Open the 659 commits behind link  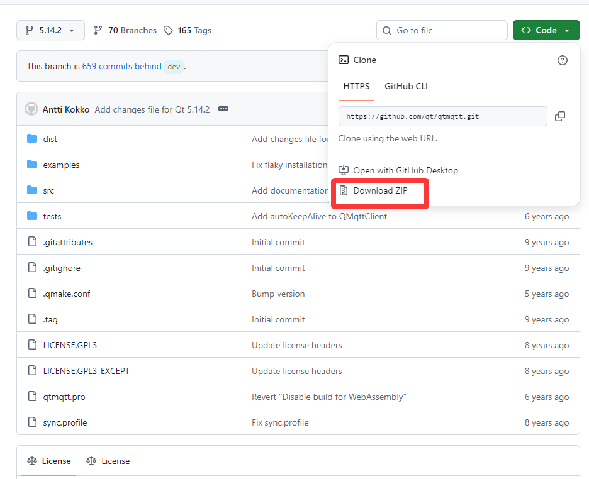(x=121, y=66)
